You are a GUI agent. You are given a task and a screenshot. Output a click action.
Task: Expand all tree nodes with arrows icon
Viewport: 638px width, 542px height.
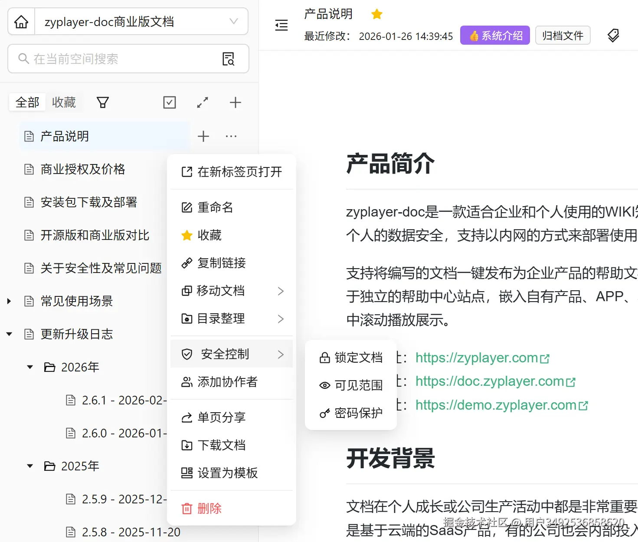pyautogui.click(x=203, y=102)
